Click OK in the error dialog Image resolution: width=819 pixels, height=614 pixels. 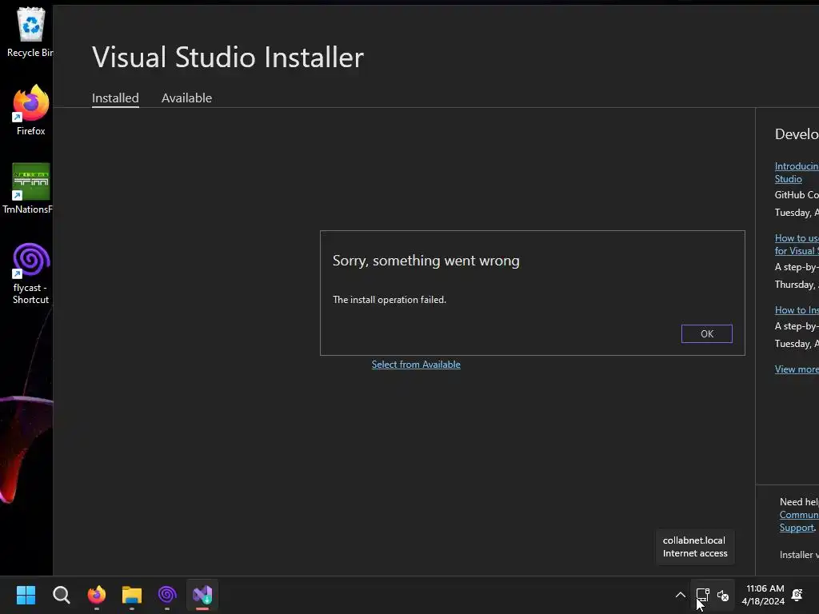coord(706,333)
